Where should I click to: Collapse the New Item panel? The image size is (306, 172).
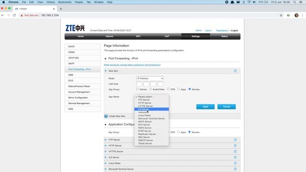coord(106,71)
